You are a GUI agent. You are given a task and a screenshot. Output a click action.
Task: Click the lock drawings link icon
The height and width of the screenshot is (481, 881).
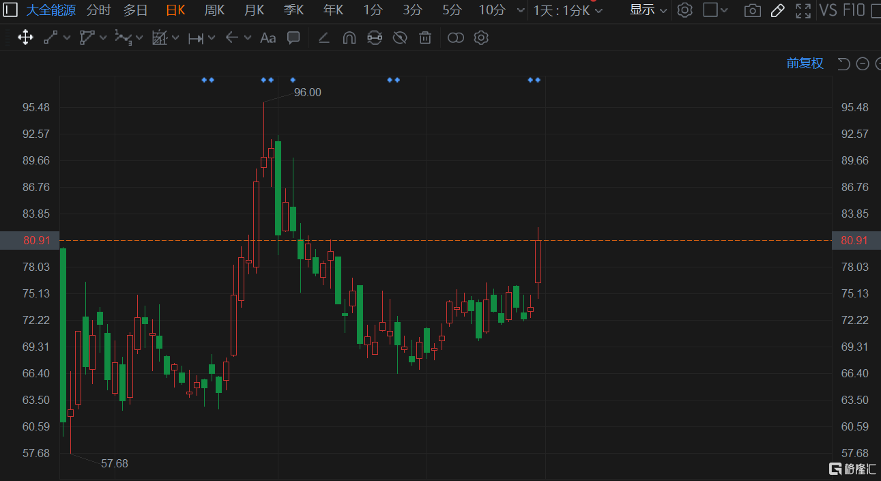pyautogui.click(x=374, y=38)
